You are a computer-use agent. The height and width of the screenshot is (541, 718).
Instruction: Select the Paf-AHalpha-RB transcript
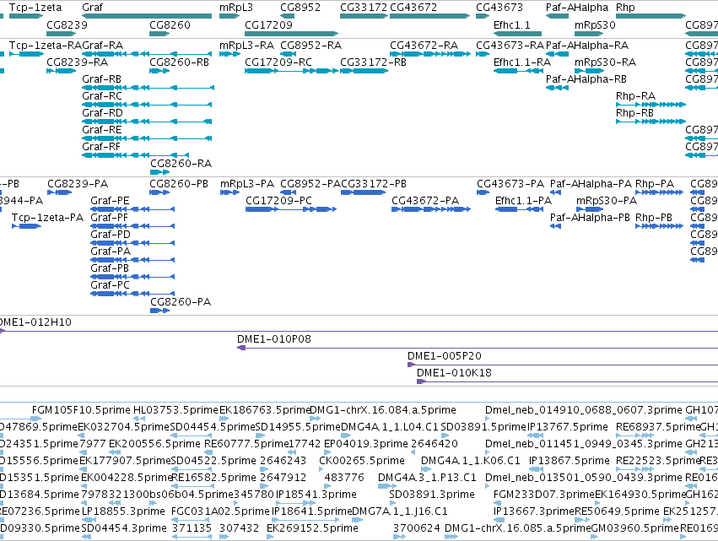(x=558, y=88)
